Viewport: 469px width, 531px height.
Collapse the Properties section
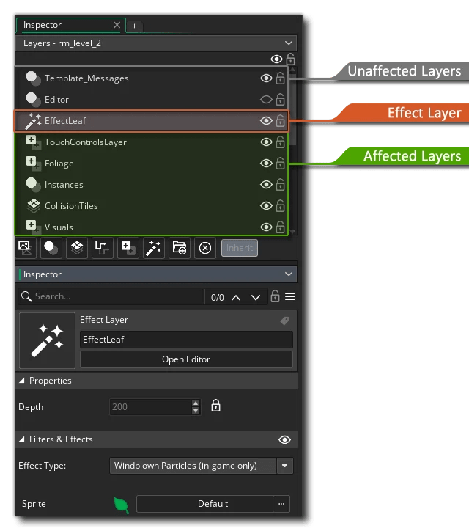(x=22, y=381)
